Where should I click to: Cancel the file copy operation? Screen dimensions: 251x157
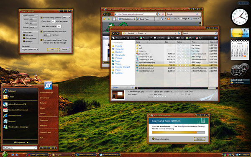pyautogui.click(x=199, y=139)
